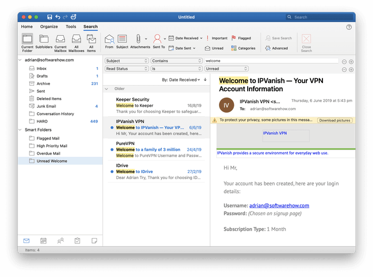Viewport: 373px width, 277px height.
Task: Open the Read Status criteria dropdown
Action: click(127, 69)
